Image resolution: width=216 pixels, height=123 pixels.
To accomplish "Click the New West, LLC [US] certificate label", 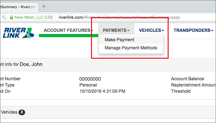I will pos(34,17).
